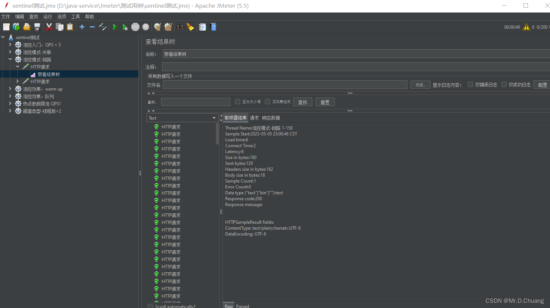Switch to the 请求 tab
This screenshot has width=550, height=308.
tap(254, 118)
